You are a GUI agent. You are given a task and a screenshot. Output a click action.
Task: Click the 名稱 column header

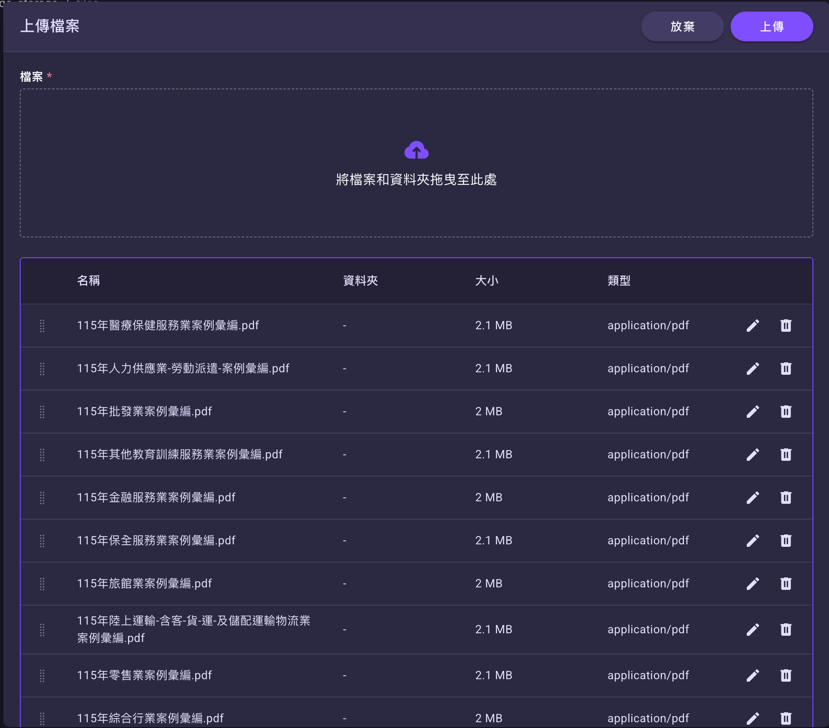tap(88, 281)
